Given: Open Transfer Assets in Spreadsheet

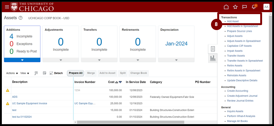Looking at the screenshot, I should tap(245, 60).
